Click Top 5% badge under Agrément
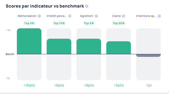The image size is (169, 94). coord(89,23)
